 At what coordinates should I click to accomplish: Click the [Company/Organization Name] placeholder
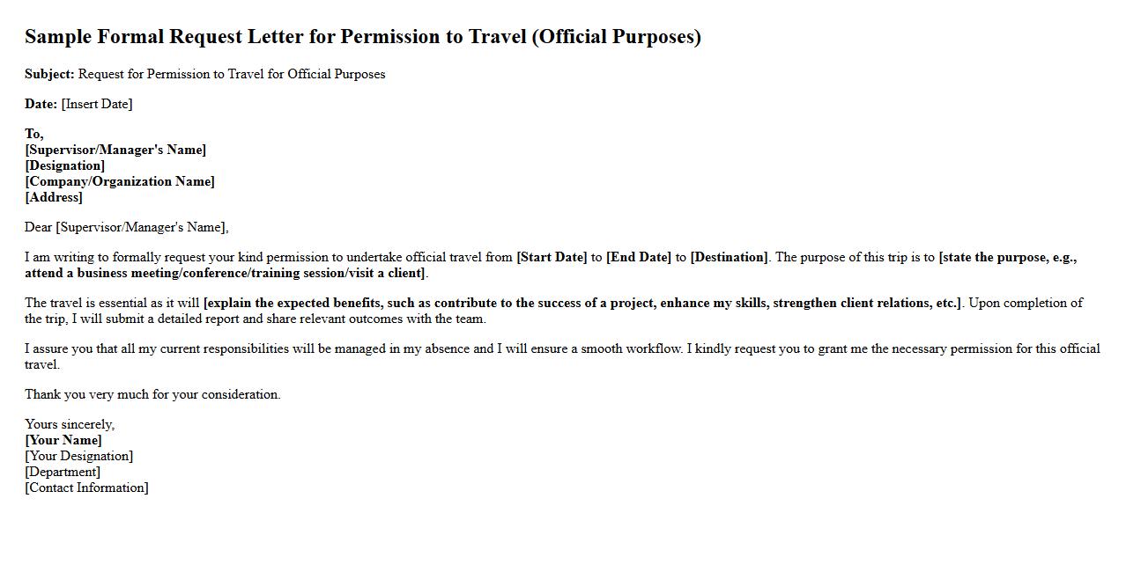point(120,181)
